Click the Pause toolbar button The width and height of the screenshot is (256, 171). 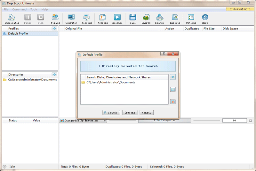point(28,19)
